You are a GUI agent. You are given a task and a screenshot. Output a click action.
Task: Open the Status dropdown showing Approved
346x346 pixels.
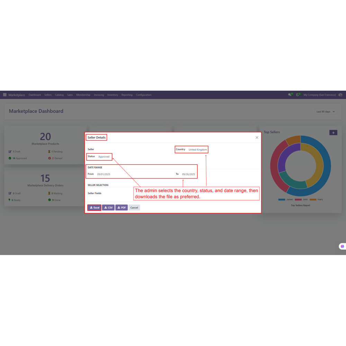pos(104,157)
